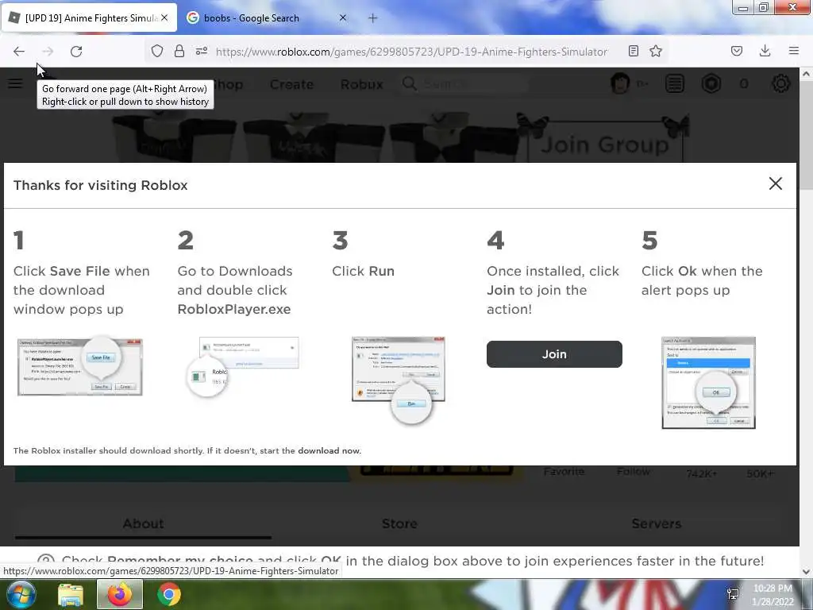Screen dimensions: 813x610
Task: Switch to the Google Search tab
Action: [x=266, y=18]
